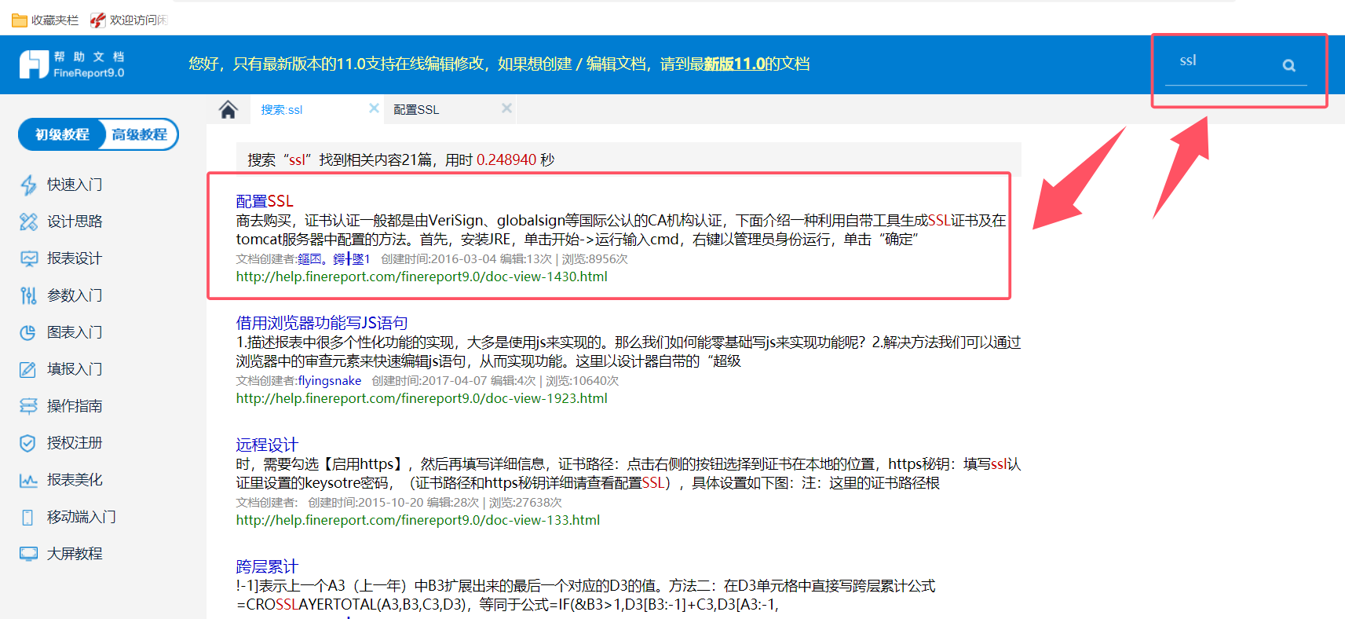Screen dimensions: 1345x619
Task: Close the 配置SSL tab
Action: [x=507, y=108]
